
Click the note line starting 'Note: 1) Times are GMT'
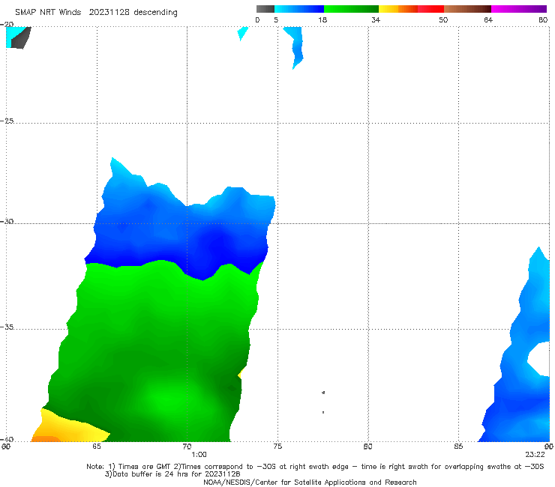tap(315, 467)
